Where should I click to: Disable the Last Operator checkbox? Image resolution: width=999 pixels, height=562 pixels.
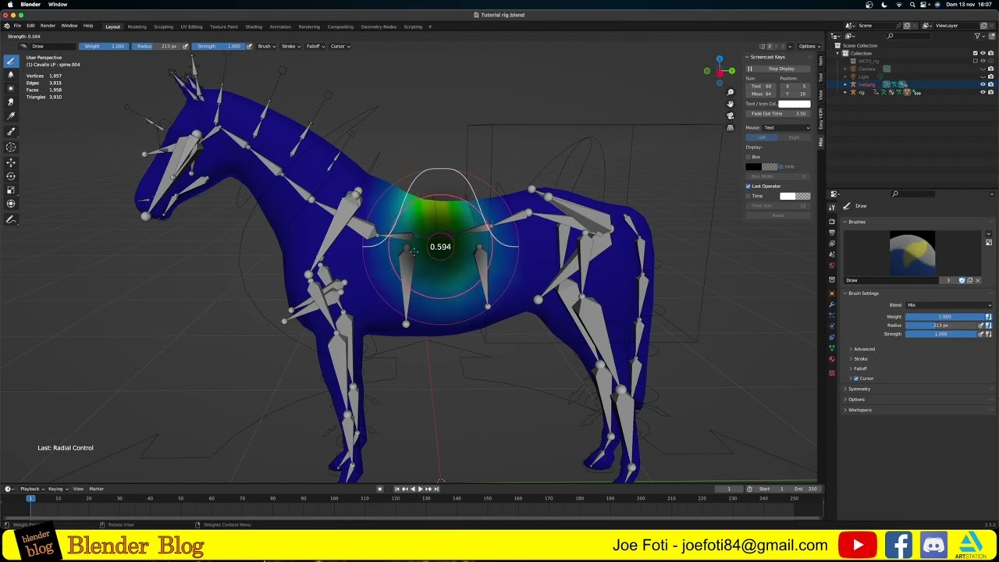coord(748,186)
